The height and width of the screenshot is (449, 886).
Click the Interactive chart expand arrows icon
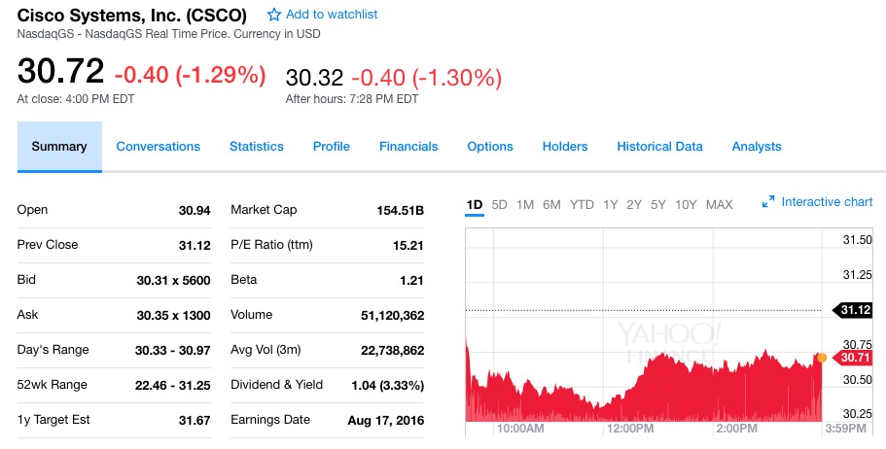pyautogui.click(x=768, y=201)
